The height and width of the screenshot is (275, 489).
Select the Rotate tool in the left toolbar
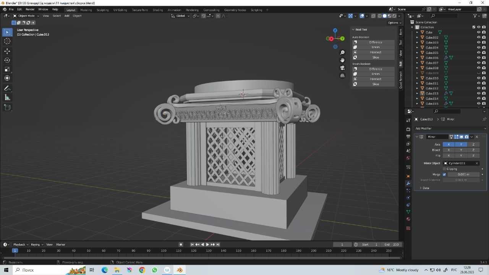click(x=7, y=60)
